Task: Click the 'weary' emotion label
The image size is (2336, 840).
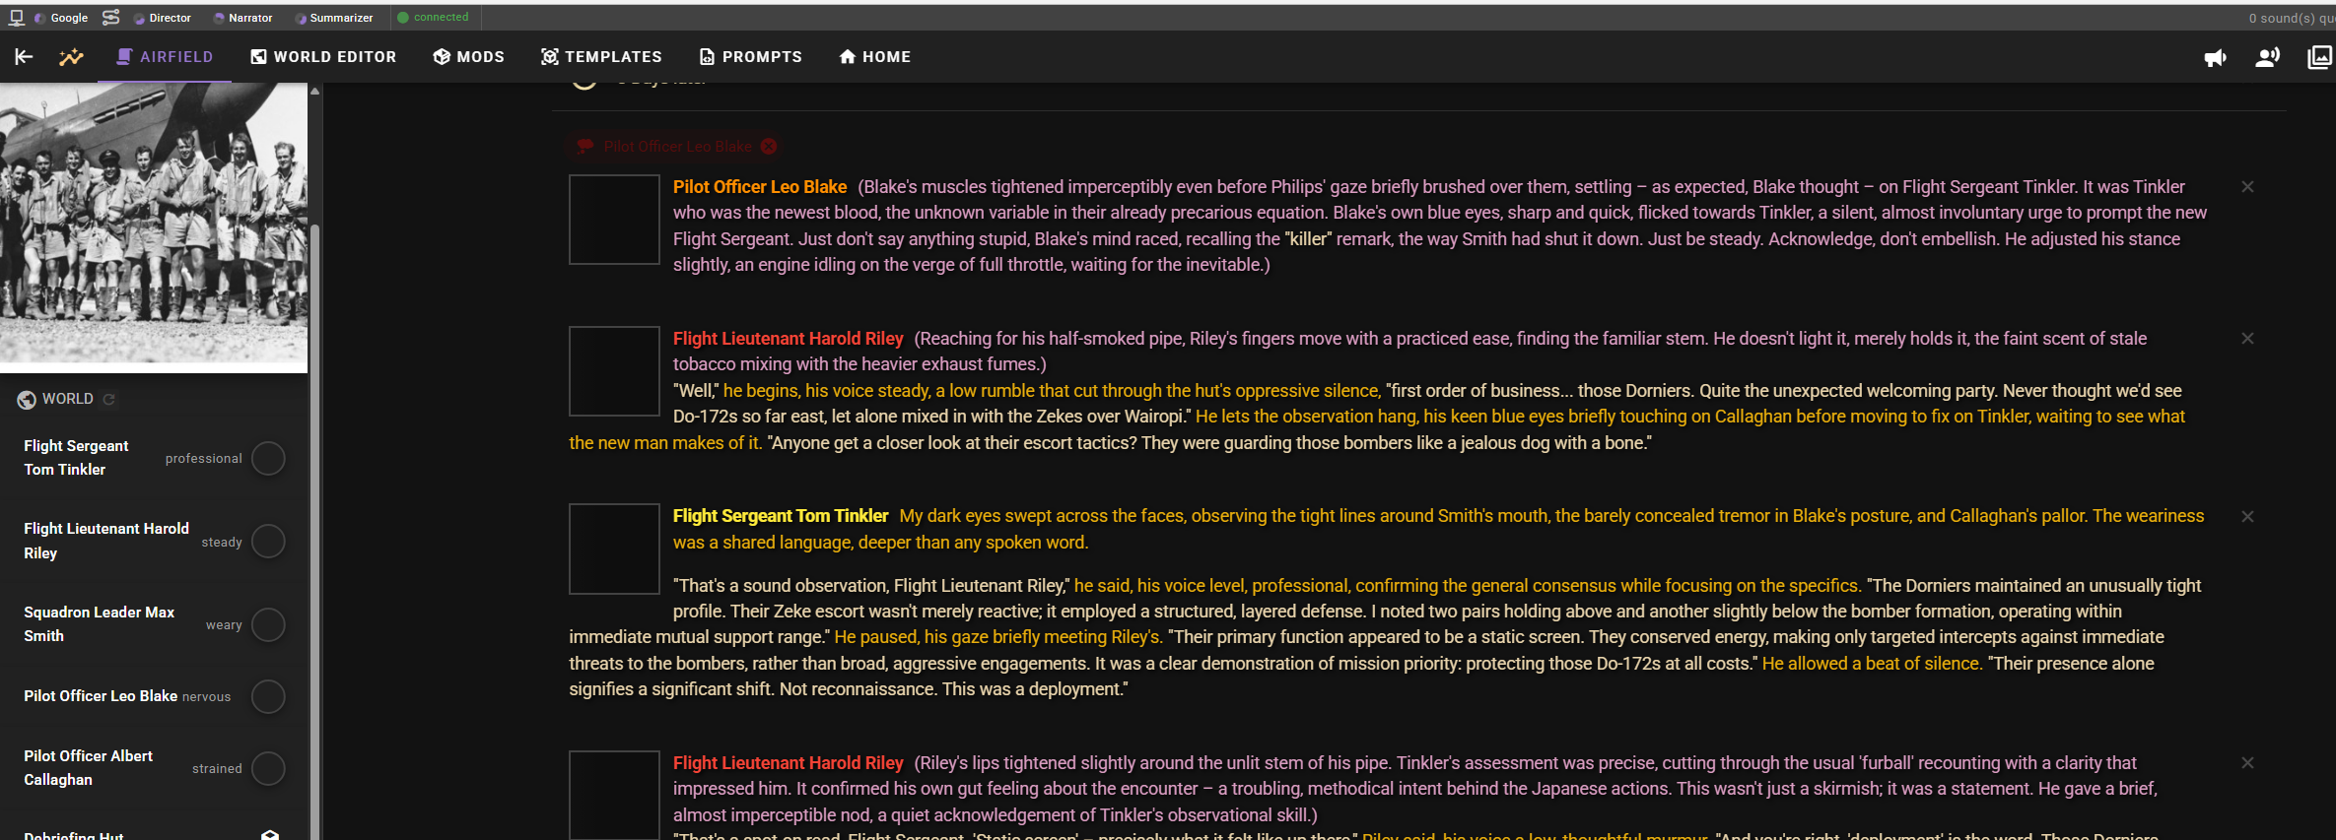Action: (x=224, y=624)
